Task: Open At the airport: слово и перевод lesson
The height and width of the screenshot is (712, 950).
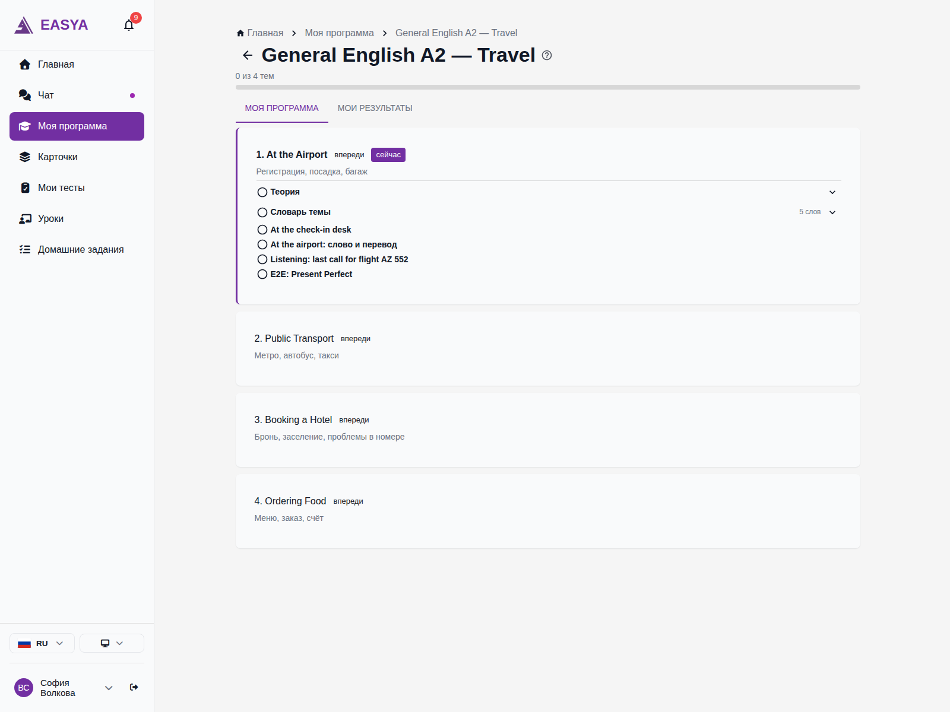Action: [334, 244]
